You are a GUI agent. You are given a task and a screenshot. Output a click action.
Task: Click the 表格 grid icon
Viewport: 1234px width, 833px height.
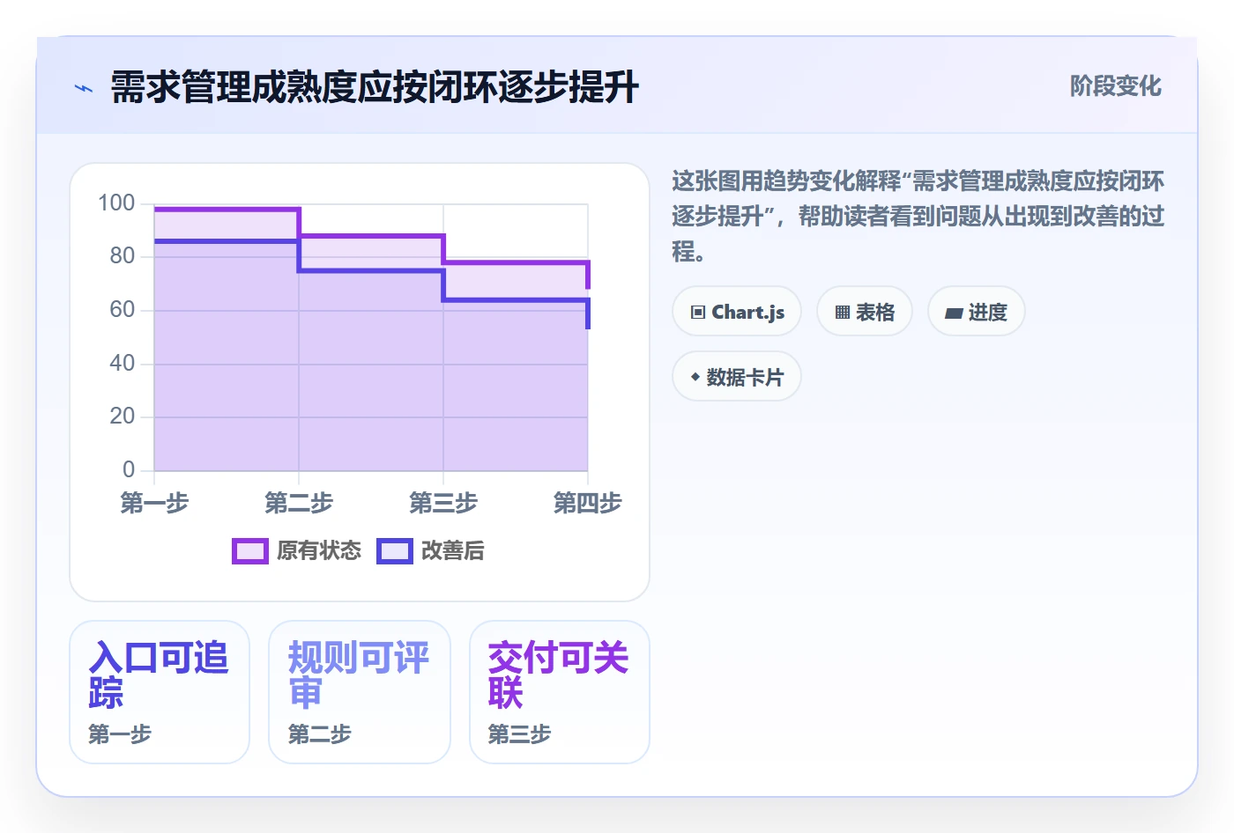pos(843,313)
